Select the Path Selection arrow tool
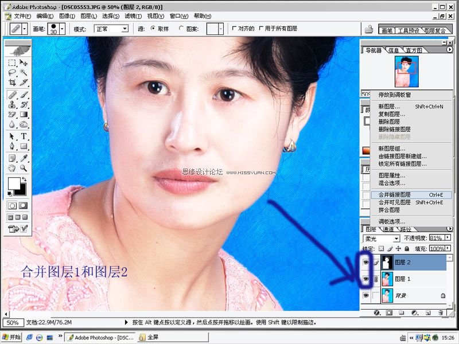 click(x=12, y=136)
